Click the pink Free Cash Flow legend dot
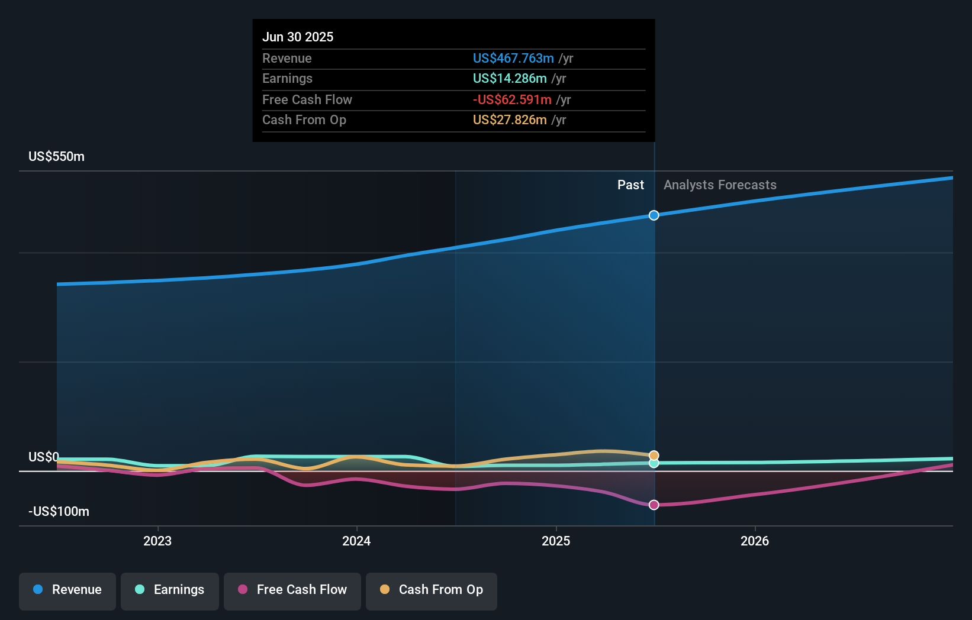The image size is (972, 620). coord(242,590)
